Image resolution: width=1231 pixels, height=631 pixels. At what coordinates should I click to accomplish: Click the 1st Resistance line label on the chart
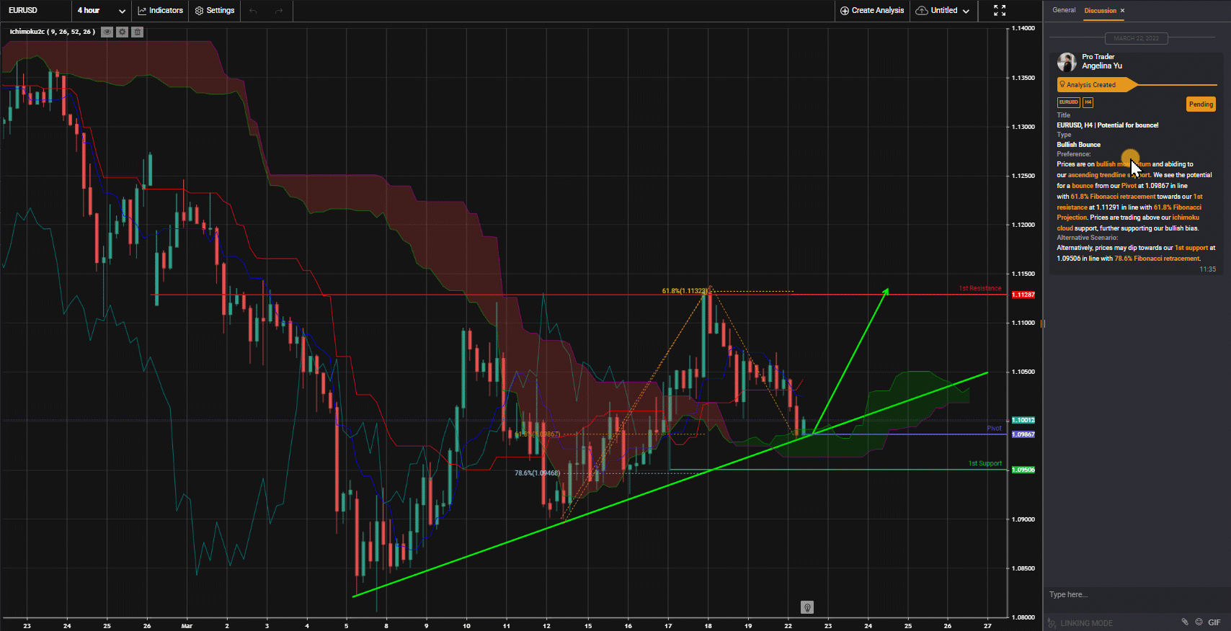pyautogui.click(x=980, y=288)
